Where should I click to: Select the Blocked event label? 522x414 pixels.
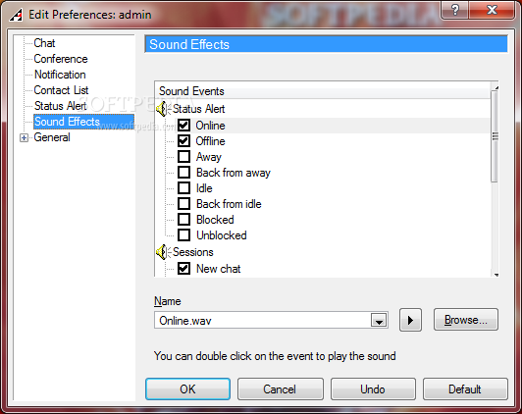[215, 220]
